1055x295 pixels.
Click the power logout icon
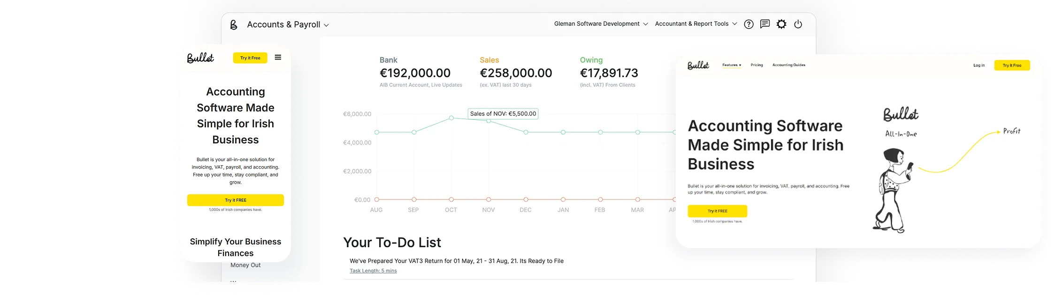point(798,24)
